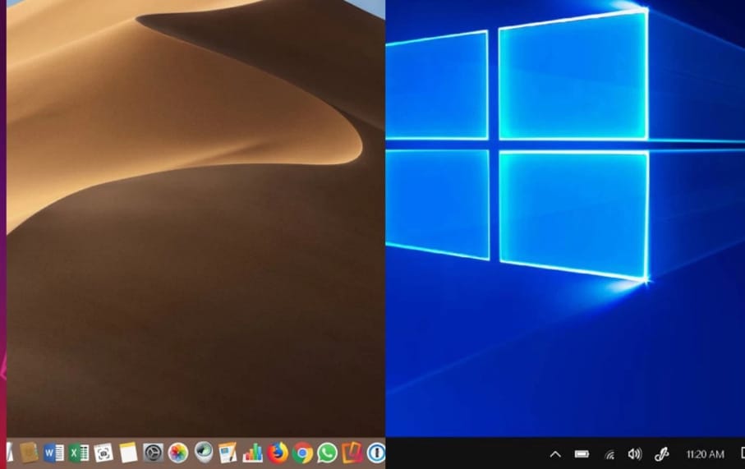Viewport: 745px width, 469px height.
Task: Open the Wi-Fi network icon in taskbar
Action: (609, 455)
